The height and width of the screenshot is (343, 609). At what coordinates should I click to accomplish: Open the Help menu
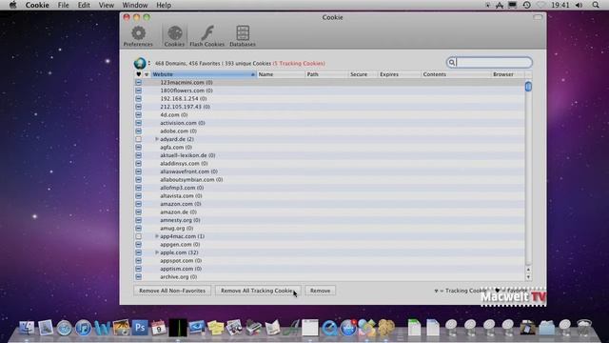point(164,5)
